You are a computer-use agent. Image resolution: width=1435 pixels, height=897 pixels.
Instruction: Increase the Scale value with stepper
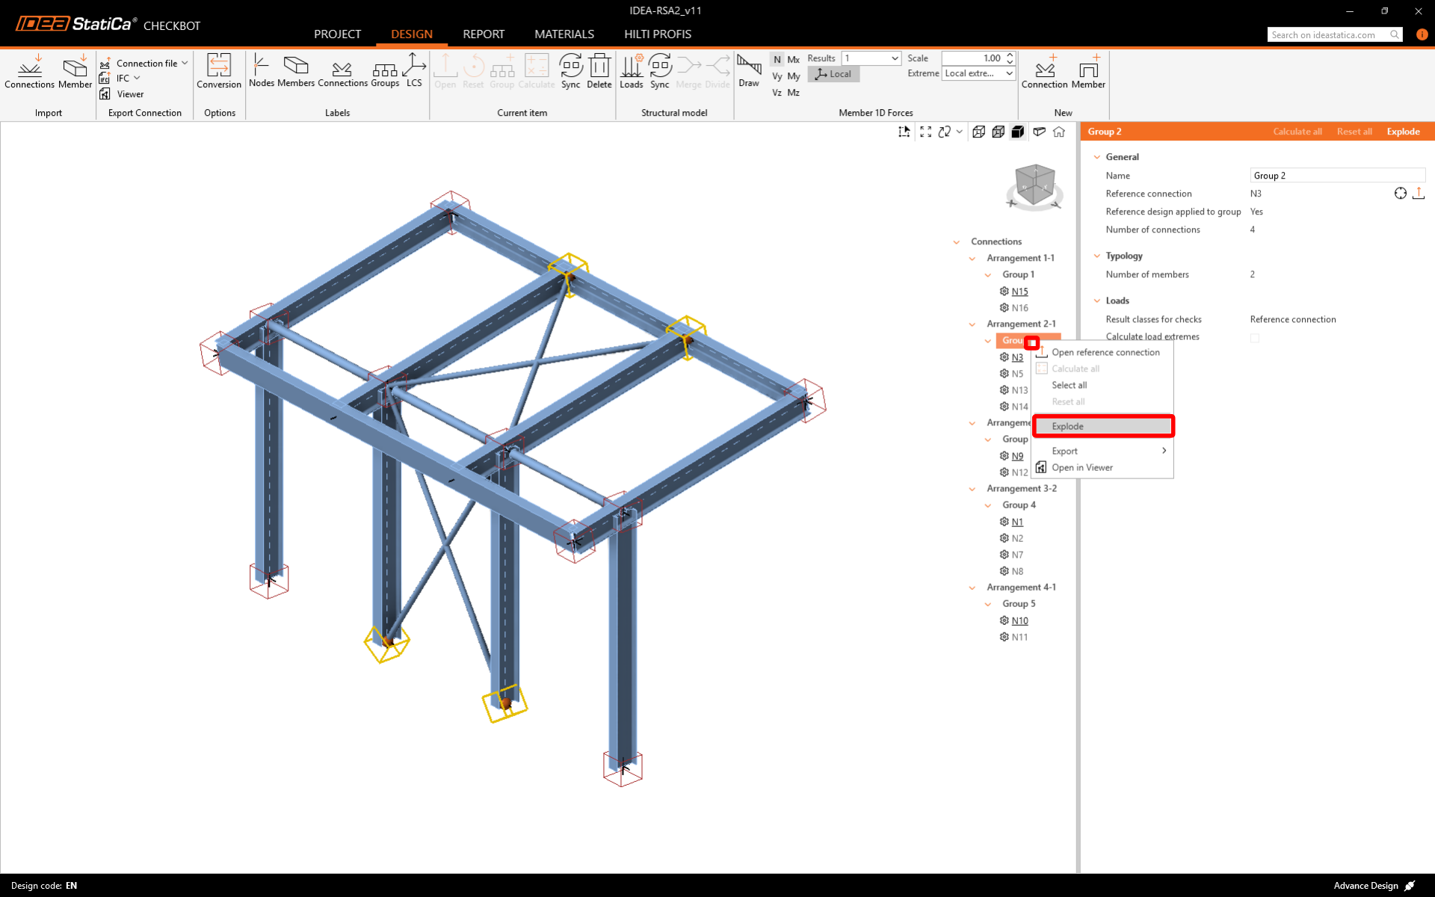pyautogui.click(x=1010, y=55)
